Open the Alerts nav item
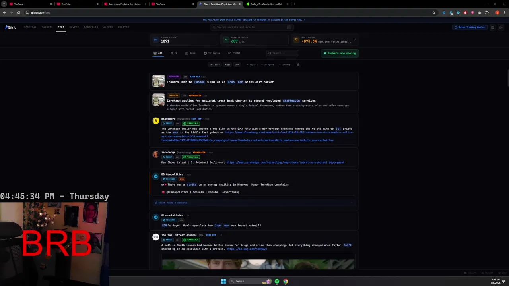Screen dimensions: 509x286 [x=108, y=27]
